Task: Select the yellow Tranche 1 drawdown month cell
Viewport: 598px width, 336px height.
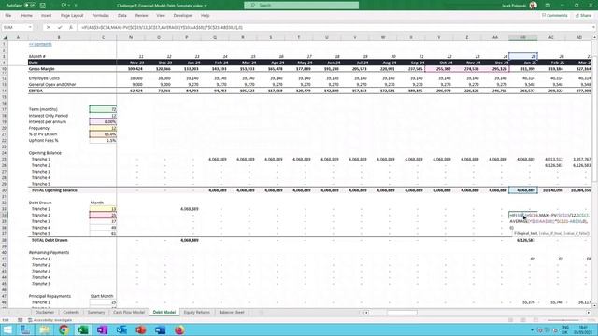Action: [x=103, y=209]
